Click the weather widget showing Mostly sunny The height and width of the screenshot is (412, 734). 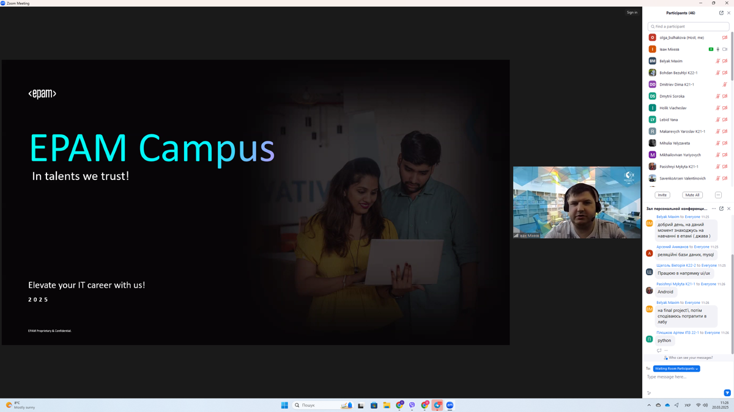[20, 405]
